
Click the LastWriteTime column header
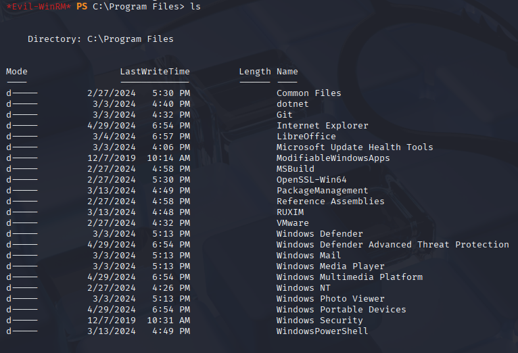click(x=155, y=71)
